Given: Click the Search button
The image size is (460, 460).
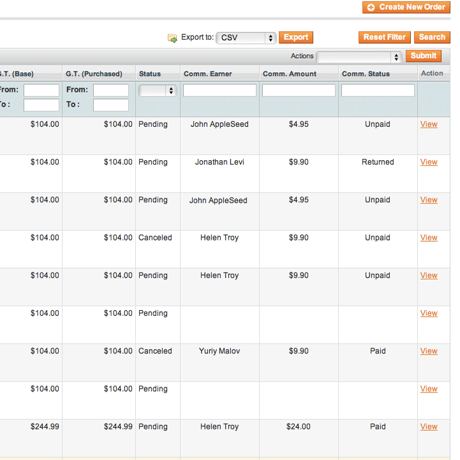Looking at the screenshot, I should tap(432, 38).
